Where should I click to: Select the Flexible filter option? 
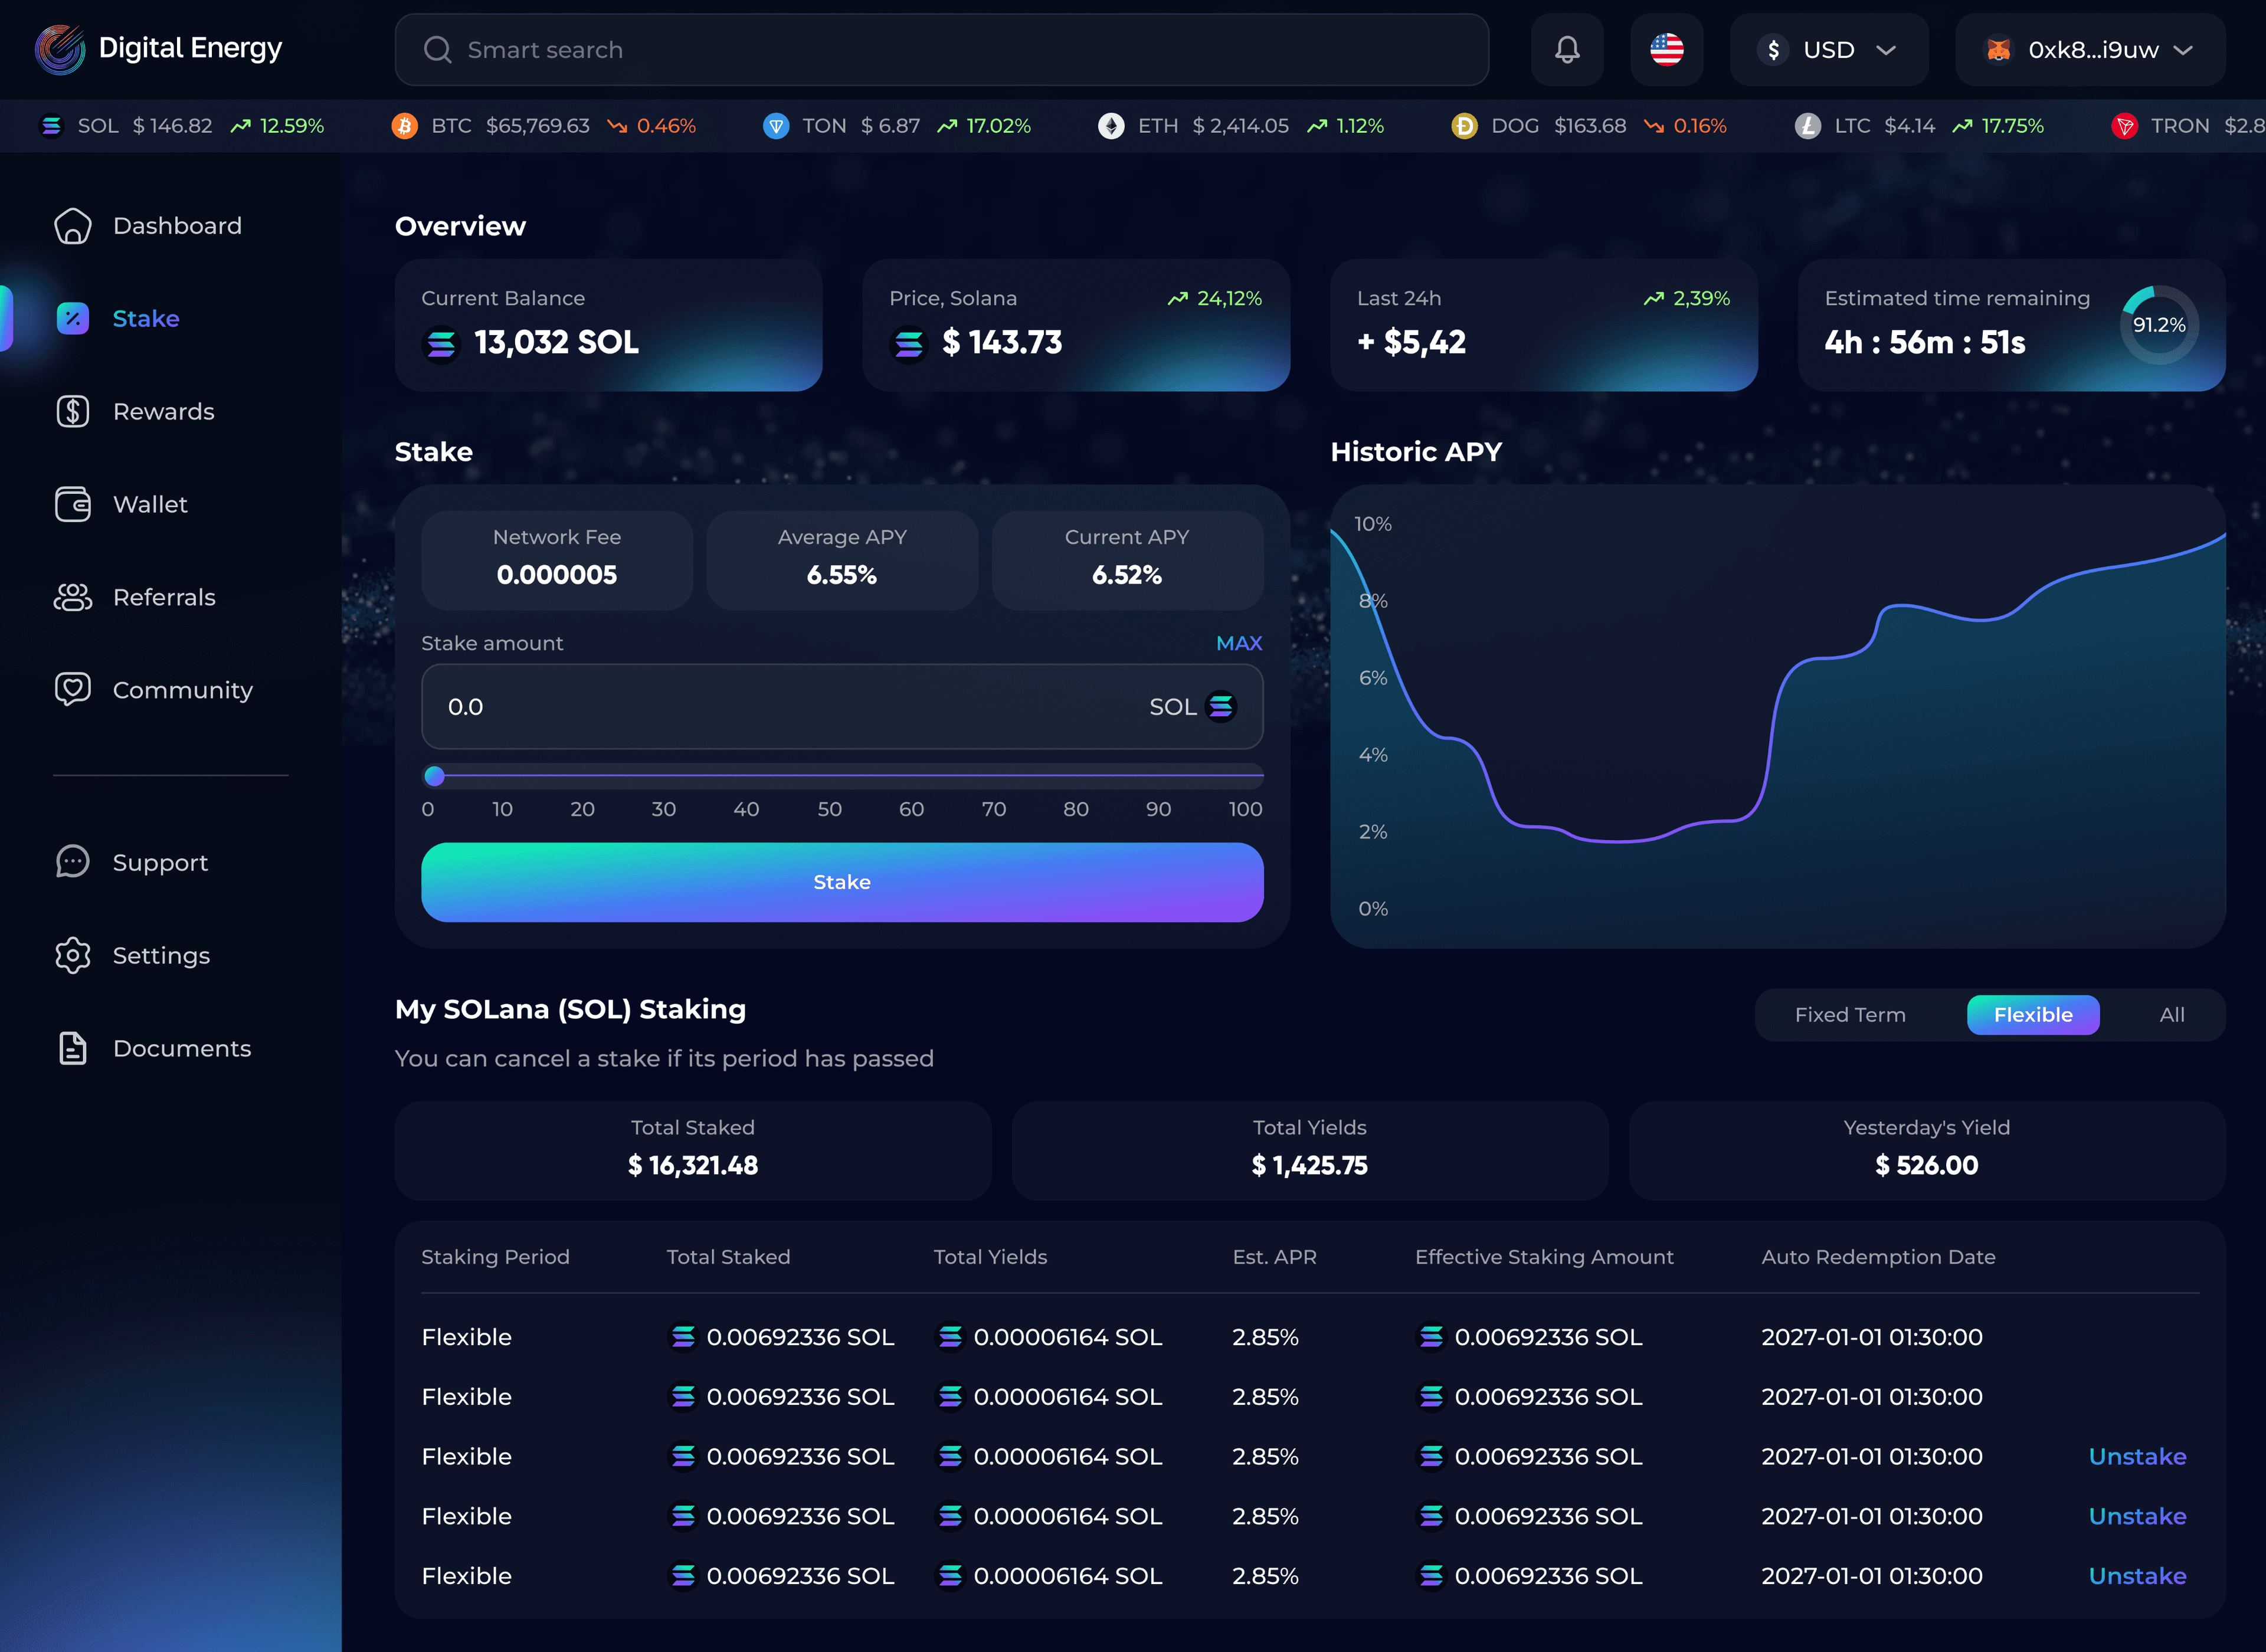[2032, 1015]
